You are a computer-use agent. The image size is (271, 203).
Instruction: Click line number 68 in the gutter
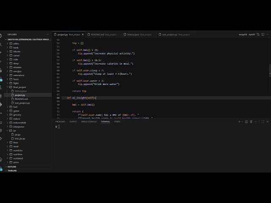[58, 98]
